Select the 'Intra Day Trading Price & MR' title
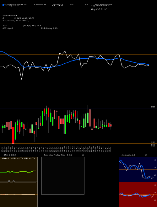157x207 pixels. pyautogui.click(x=58, y=155)
